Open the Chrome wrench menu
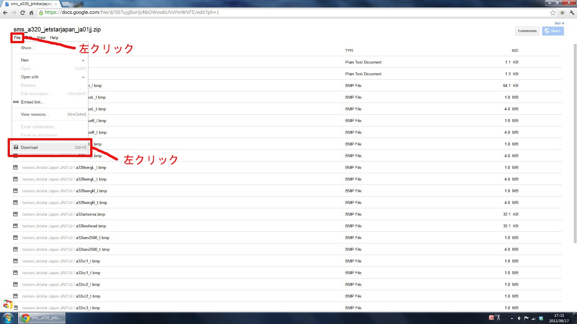The width and height of the screenshot is (577, 324). (x=571, y=13)
